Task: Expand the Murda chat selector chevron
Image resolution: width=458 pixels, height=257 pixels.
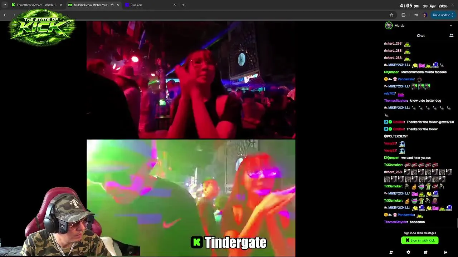Action: click(451, 26)
